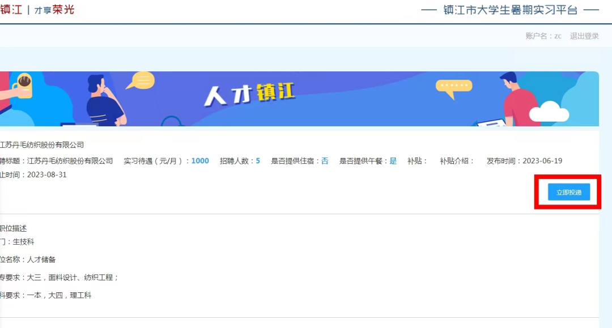Click the 是否提供午餐 value 是

click(393, 161)
